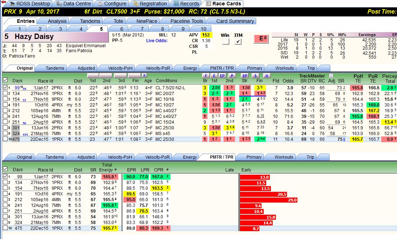
Task: Select Race Cards via its card icon
Action: pyautogui.click(x=208, y=4)
